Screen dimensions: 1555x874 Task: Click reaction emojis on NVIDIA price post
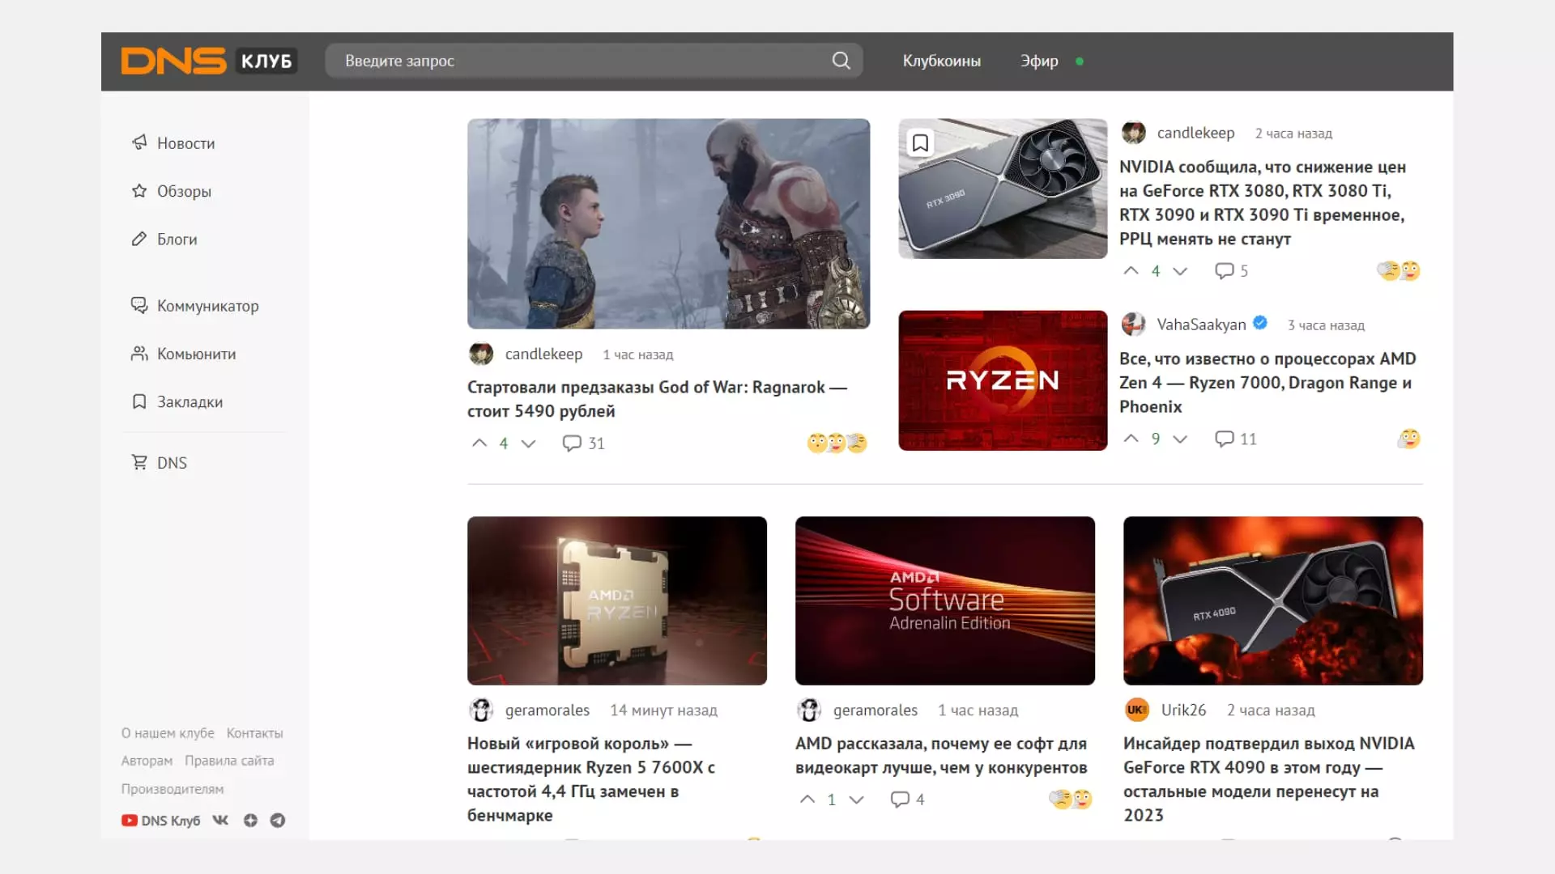(1399, 270)
